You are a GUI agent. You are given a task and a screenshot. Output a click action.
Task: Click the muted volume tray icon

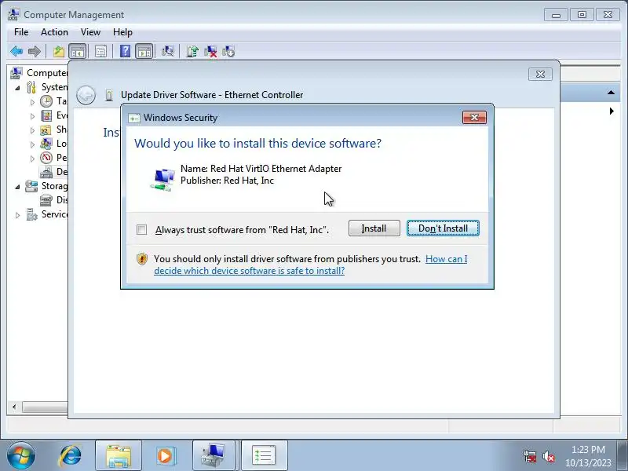pos(548,456)
